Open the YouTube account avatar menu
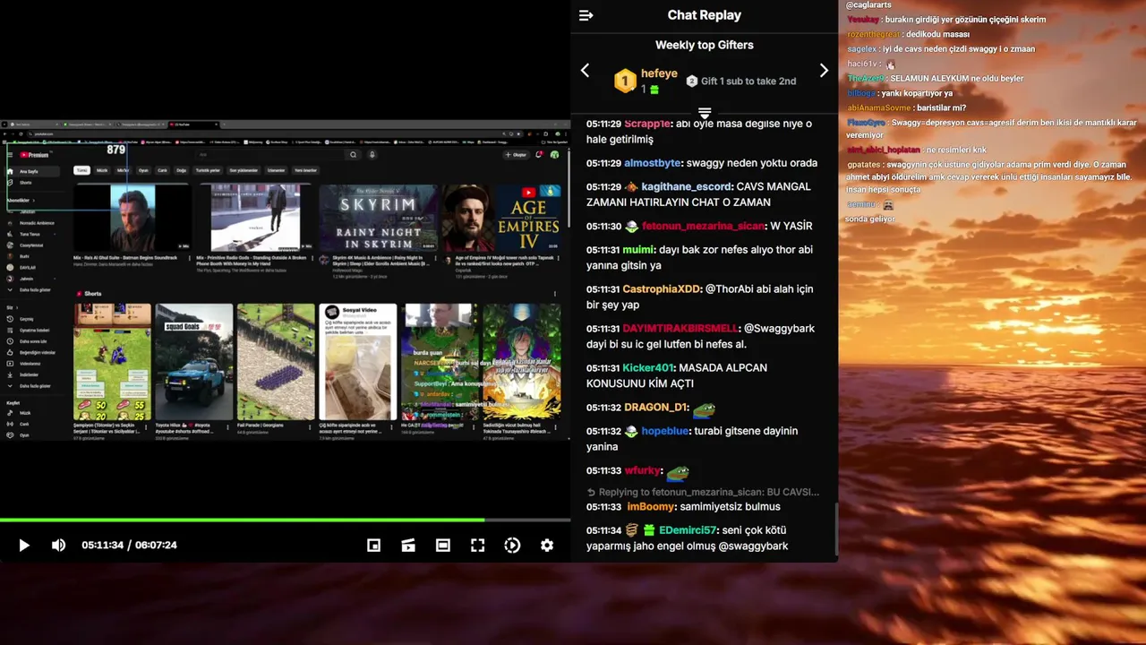The width and height of the screenshot is (1146, 645). 554,154
